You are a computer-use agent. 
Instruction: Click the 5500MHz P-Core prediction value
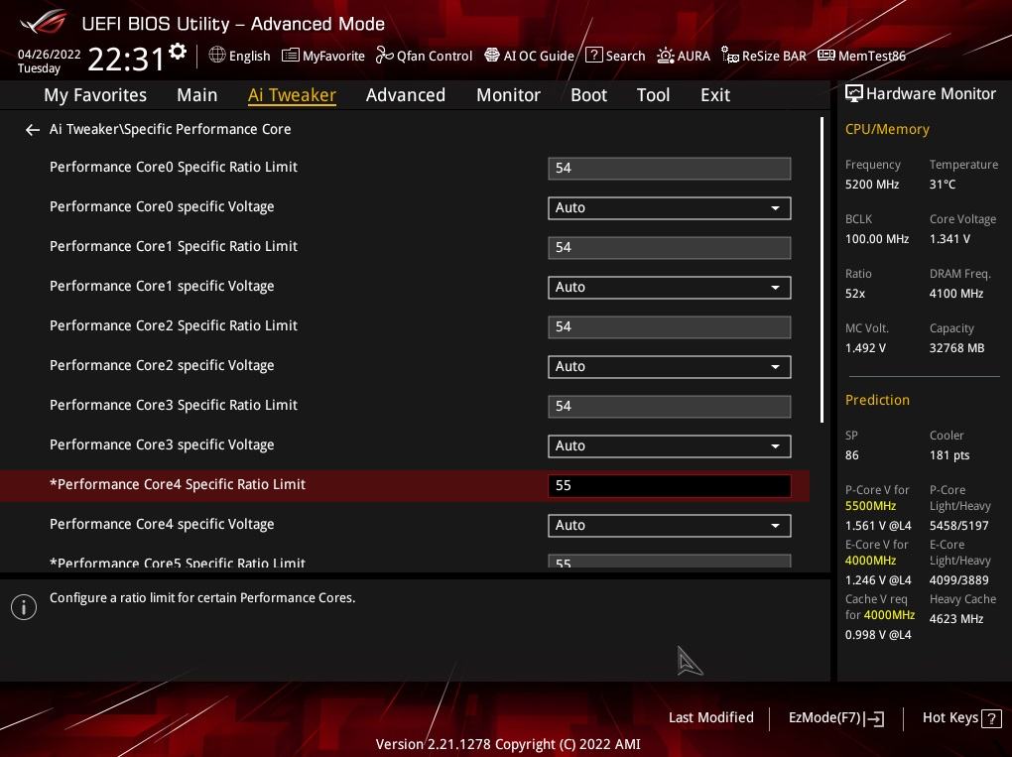871,506
